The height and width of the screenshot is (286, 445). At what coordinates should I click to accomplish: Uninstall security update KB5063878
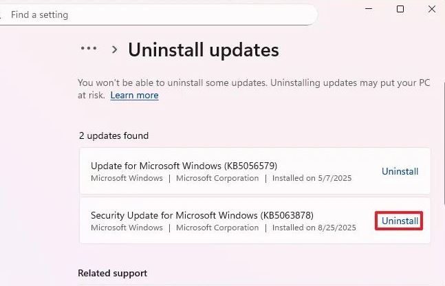point(400,221)
